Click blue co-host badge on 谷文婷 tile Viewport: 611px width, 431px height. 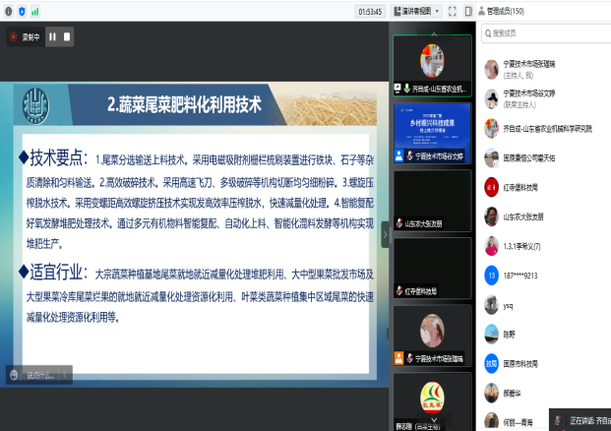pyautogui.click(x=399, y=155)
